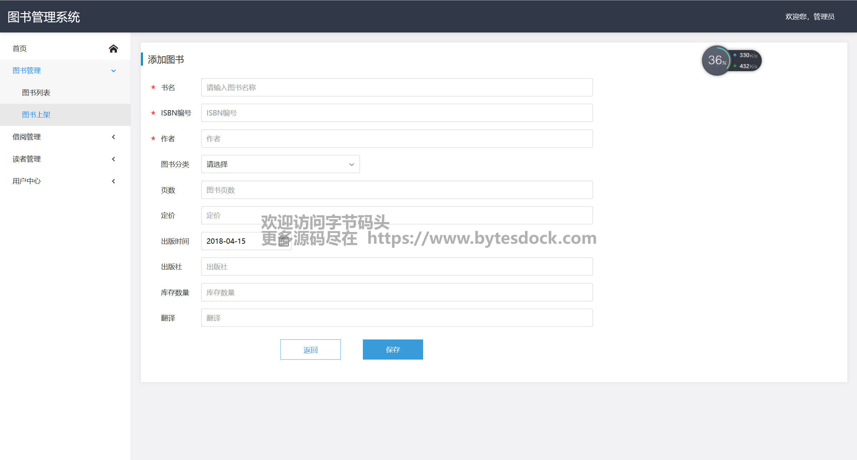
Task: Click into the 库存数量 field
Action: coord(397,292)
